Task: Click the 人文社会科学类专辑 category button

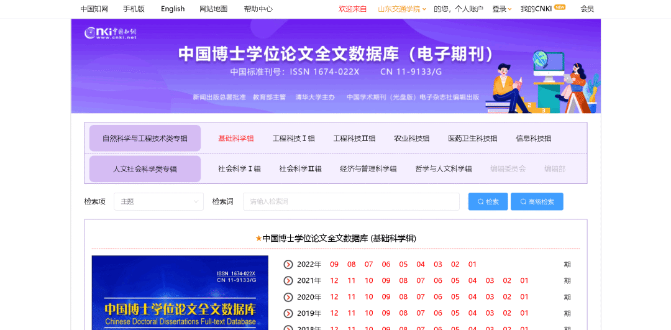Action: click(x=145, y=168)
